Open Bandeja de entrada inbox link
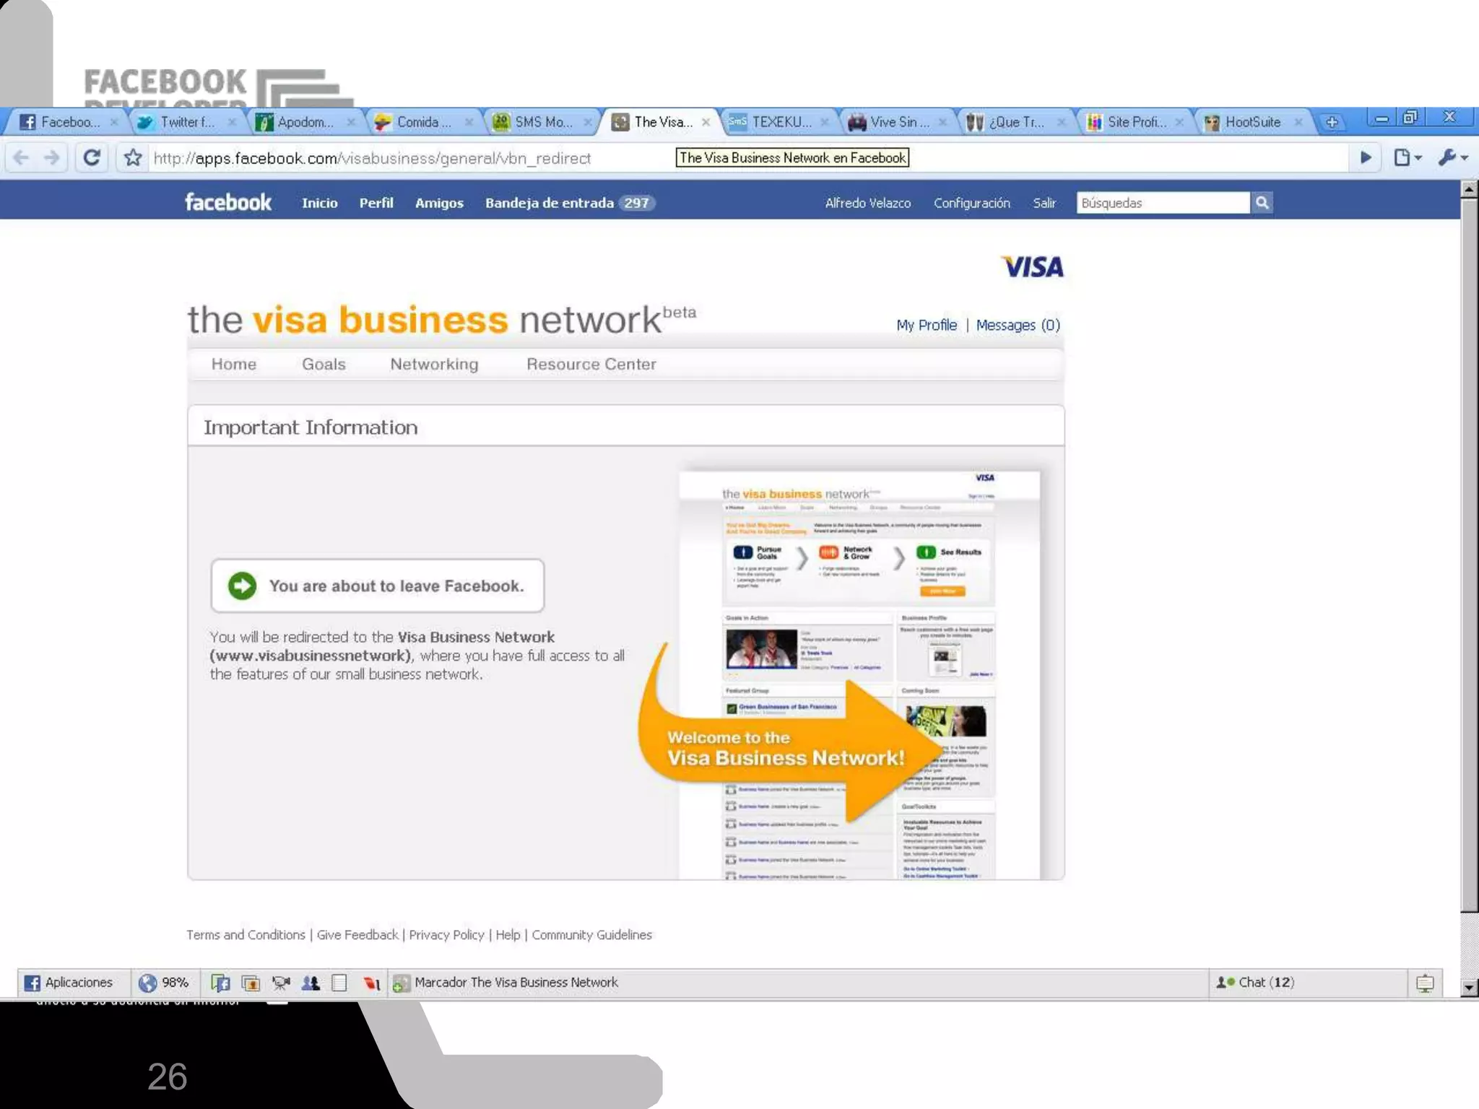Viewport: 1479px width, 1109px height. coord(549,203)
